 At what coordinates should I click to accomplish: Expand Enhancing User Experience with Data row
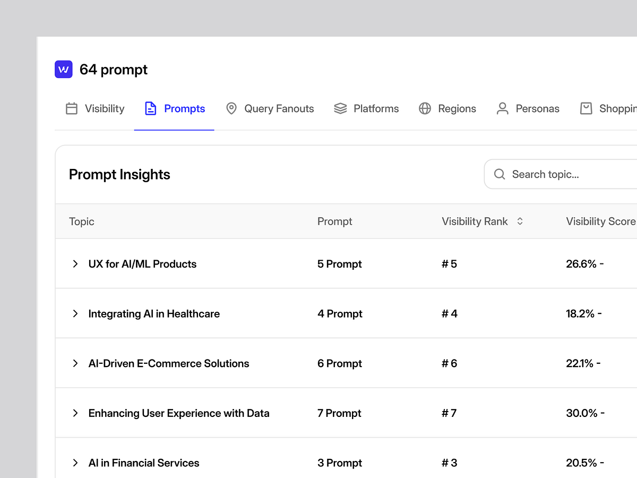(75, 413)
